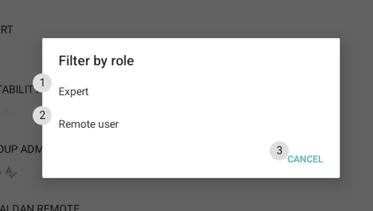Dismiss the dialog via the right dimmed backdrop

coord(356,107)
